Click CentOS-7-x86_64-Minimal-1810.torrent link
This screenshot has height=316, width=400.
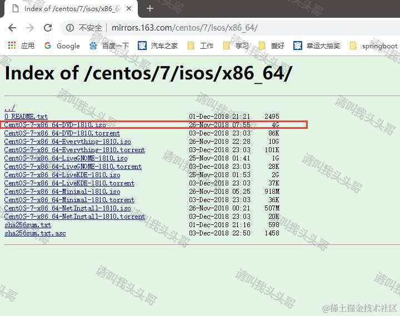click(x=69, y=200)
